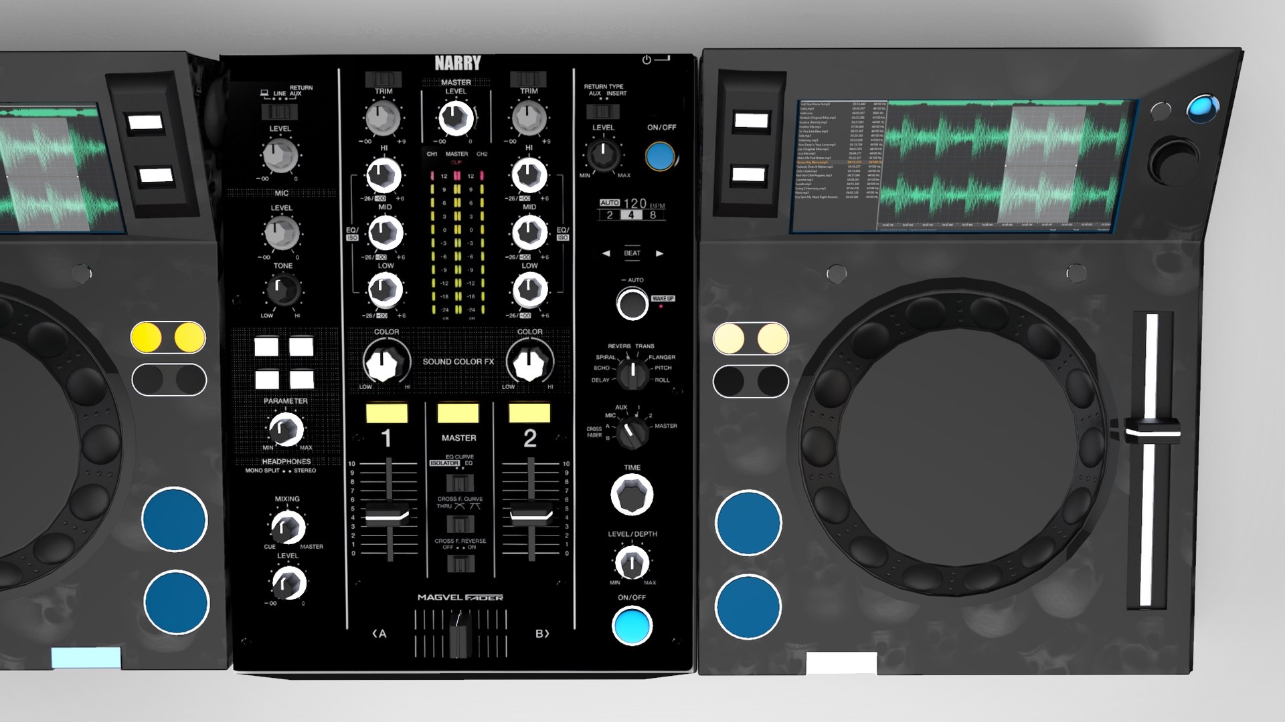Toggle the Cross F. Curve switch

460,523
